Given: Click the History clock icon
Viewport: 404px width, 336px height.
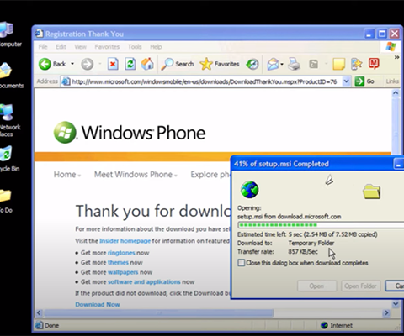Looking at the screenshot, I should [x=252, y=64].
